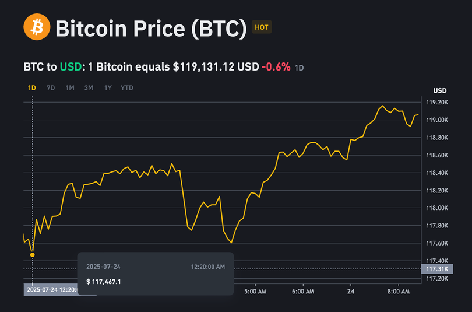Click the HOT badge beside the title
The image size is (472, 312).
(262, 27)
